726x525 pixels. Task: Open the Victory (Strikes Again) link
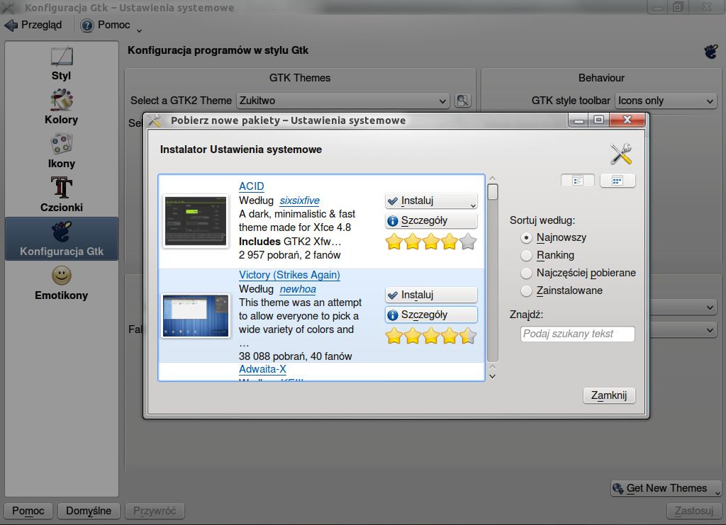click(289, 275)
